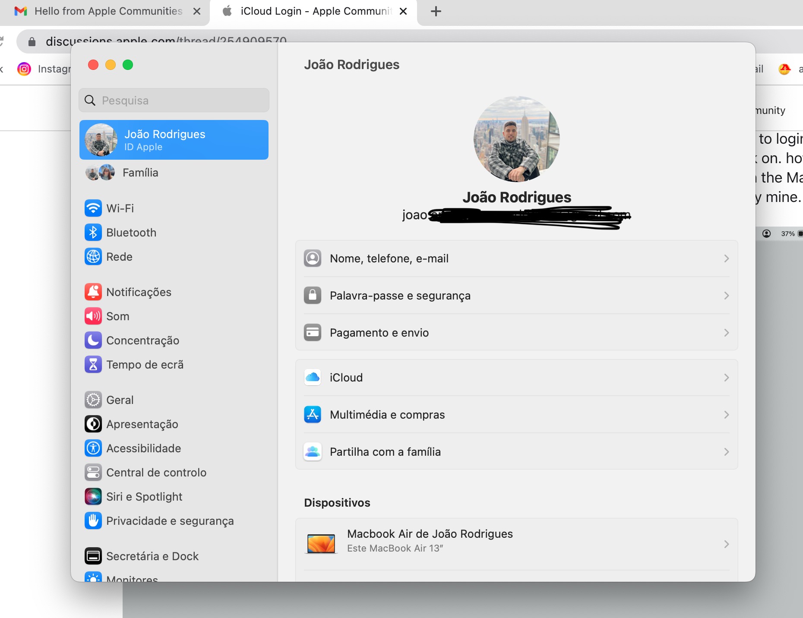Image resolution: width=803 pixels, height=618 pixels.
Task: Select Privacidade e segurança hand icon
Action: (93, 521)
